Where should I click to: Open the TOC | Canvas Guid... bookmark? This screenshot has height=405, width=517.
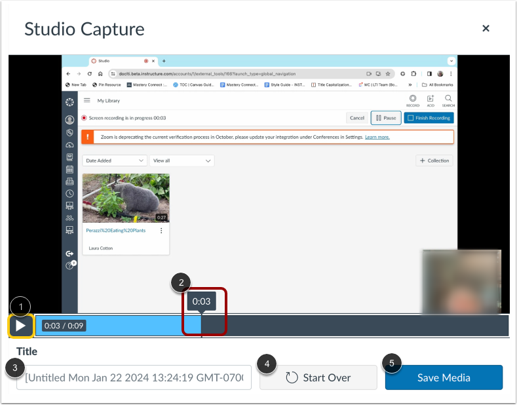point(193,85)
